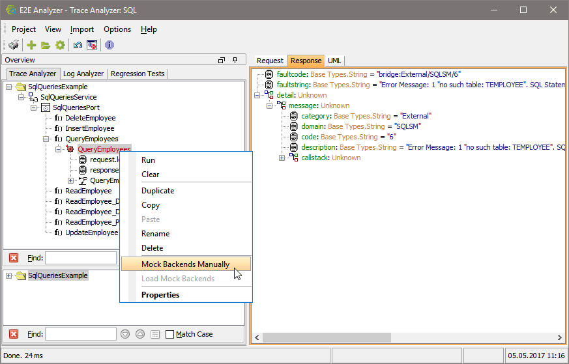Switch to the Request tab
This screenshot has width=569, height=364.
(x=270, y=61)
